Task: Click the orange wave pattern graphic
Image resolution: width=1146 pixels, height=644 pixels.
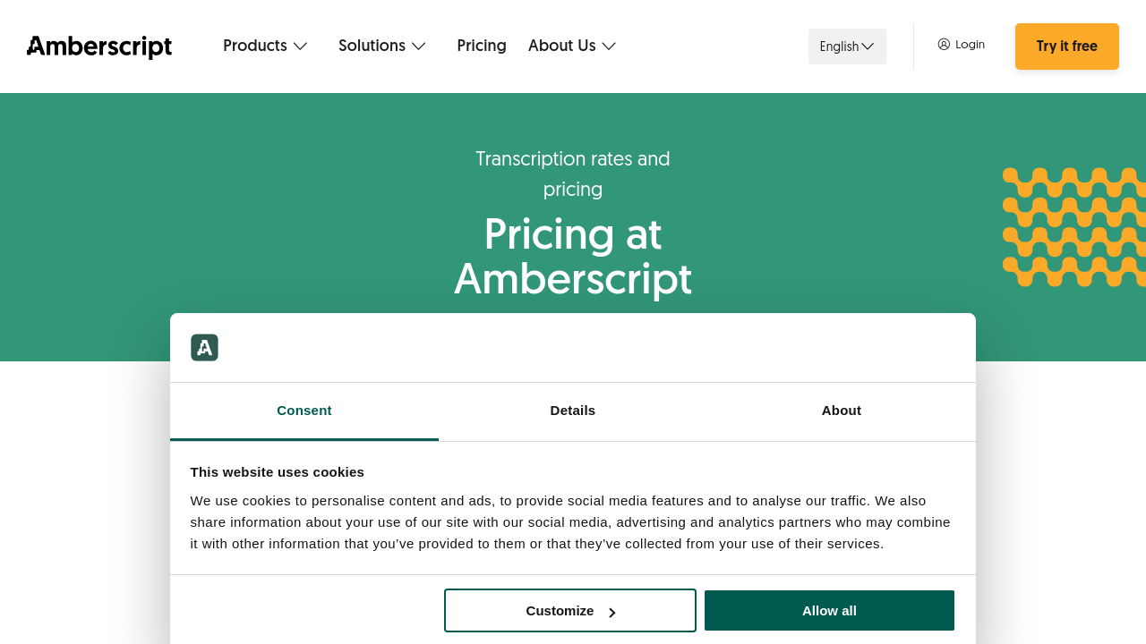Action: (x=1073, y=225)
